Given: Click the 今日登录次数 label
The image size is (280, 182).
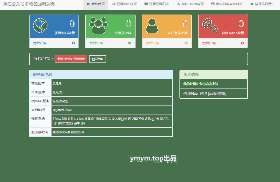Looking at the screenshot, I should tap(178, 33).
